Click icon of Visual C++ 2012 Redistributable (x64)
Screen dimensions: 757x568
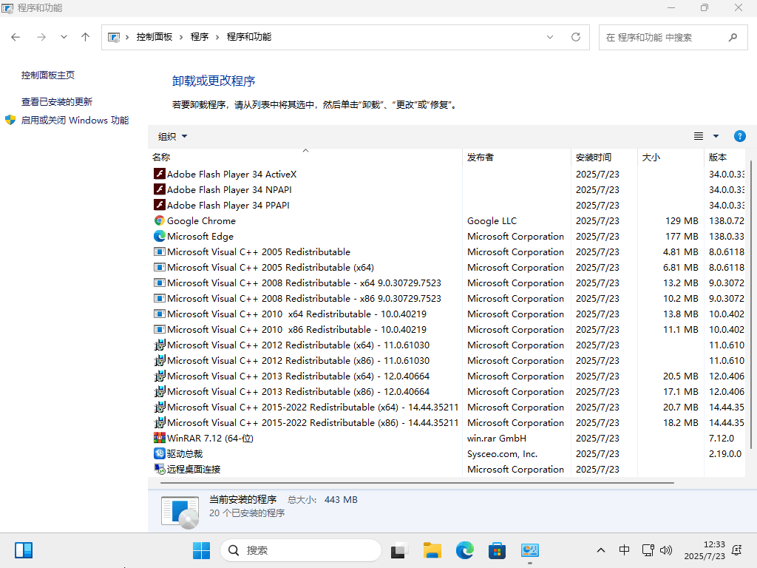(160, 345)
